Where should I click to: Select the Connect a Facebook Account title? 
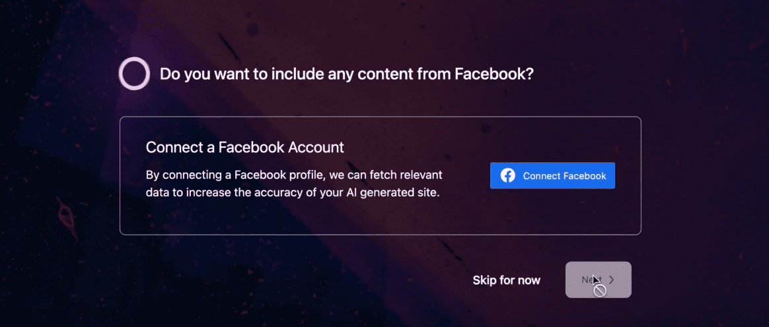244,147
